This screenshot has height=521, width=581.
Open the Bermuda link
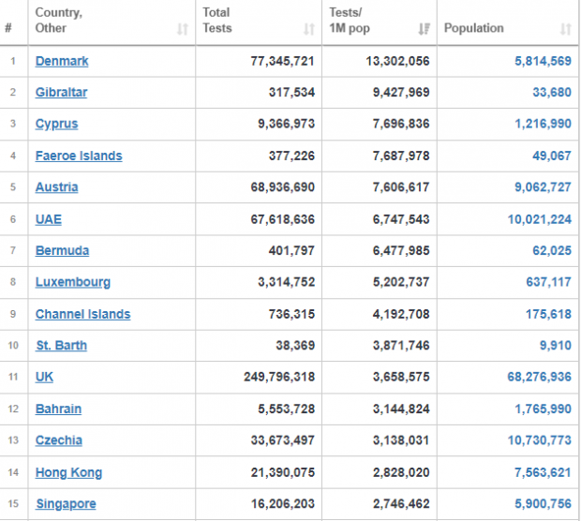(x=62, y=251)
